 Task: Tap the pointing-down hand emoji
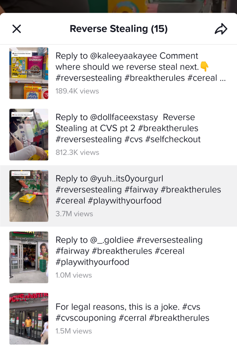pos(204,67)
